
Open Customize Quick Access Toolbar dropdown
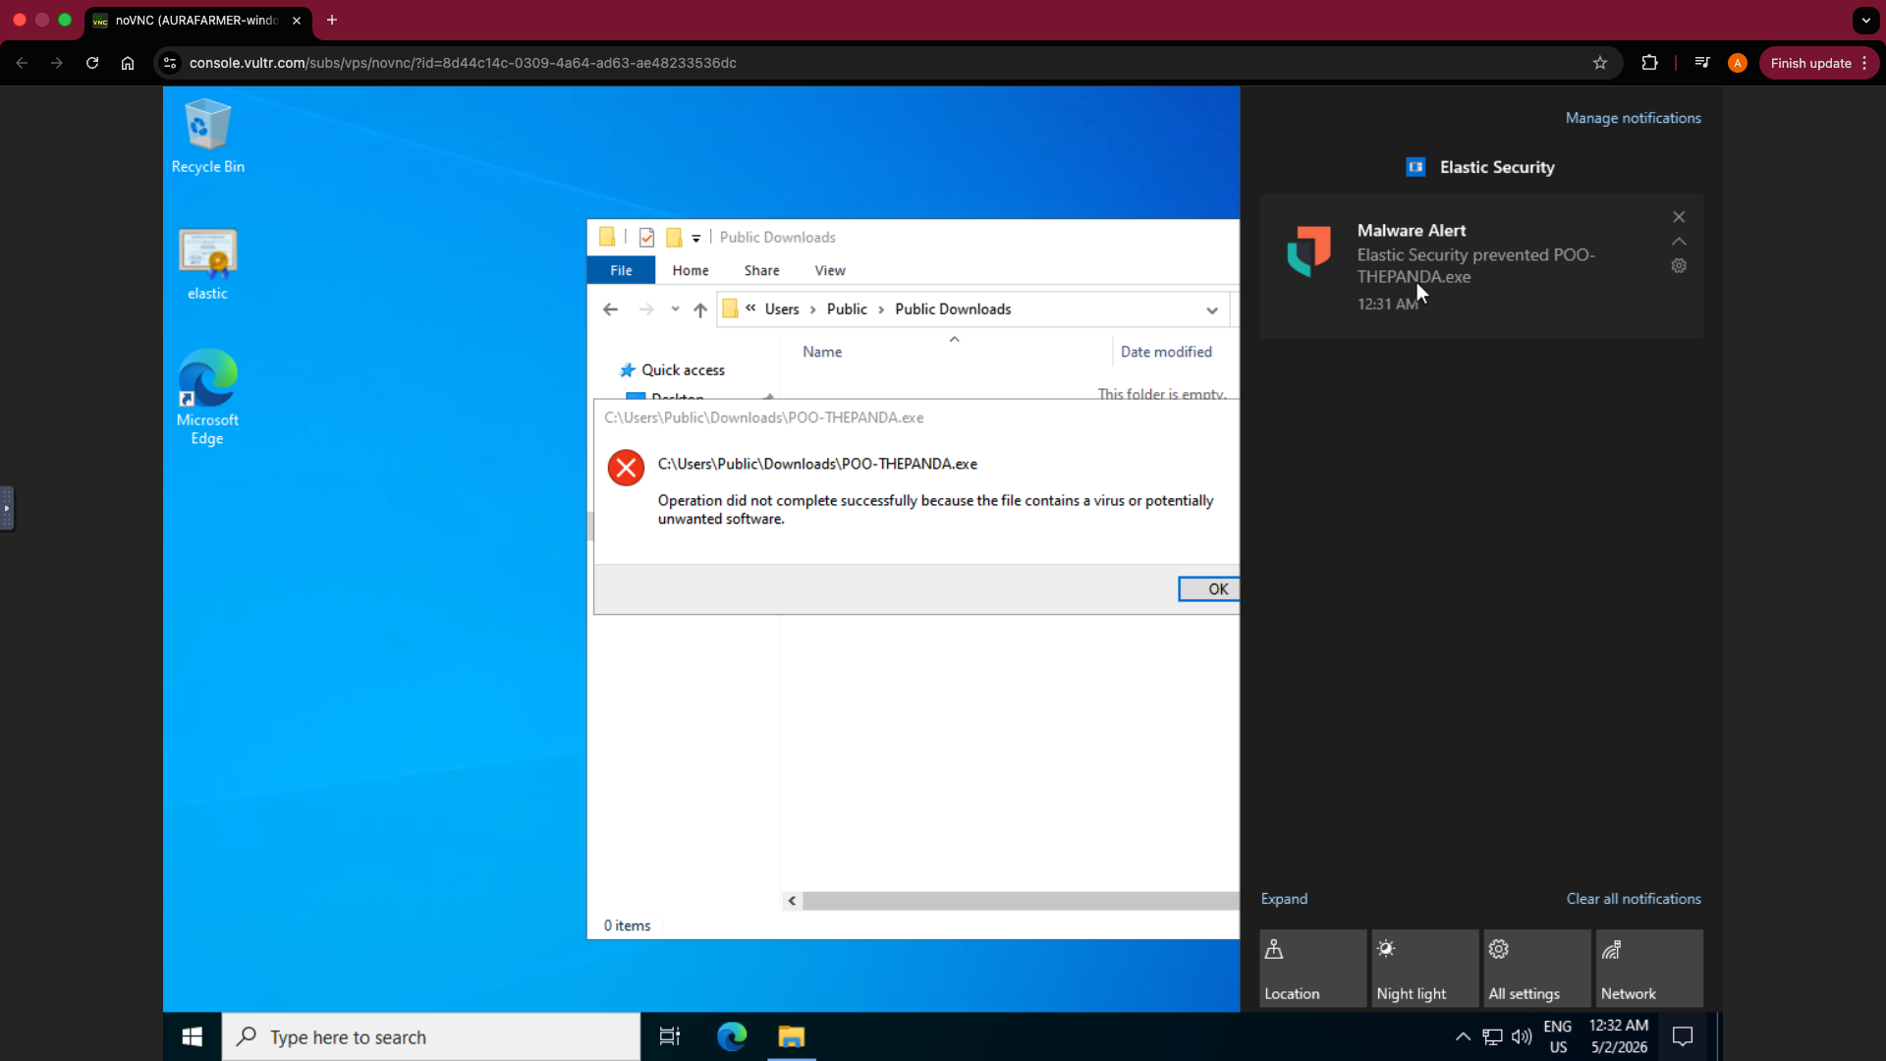[695, 238]
